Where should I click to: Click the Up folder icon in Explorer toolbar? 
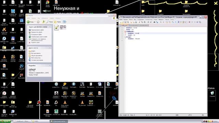43,22
